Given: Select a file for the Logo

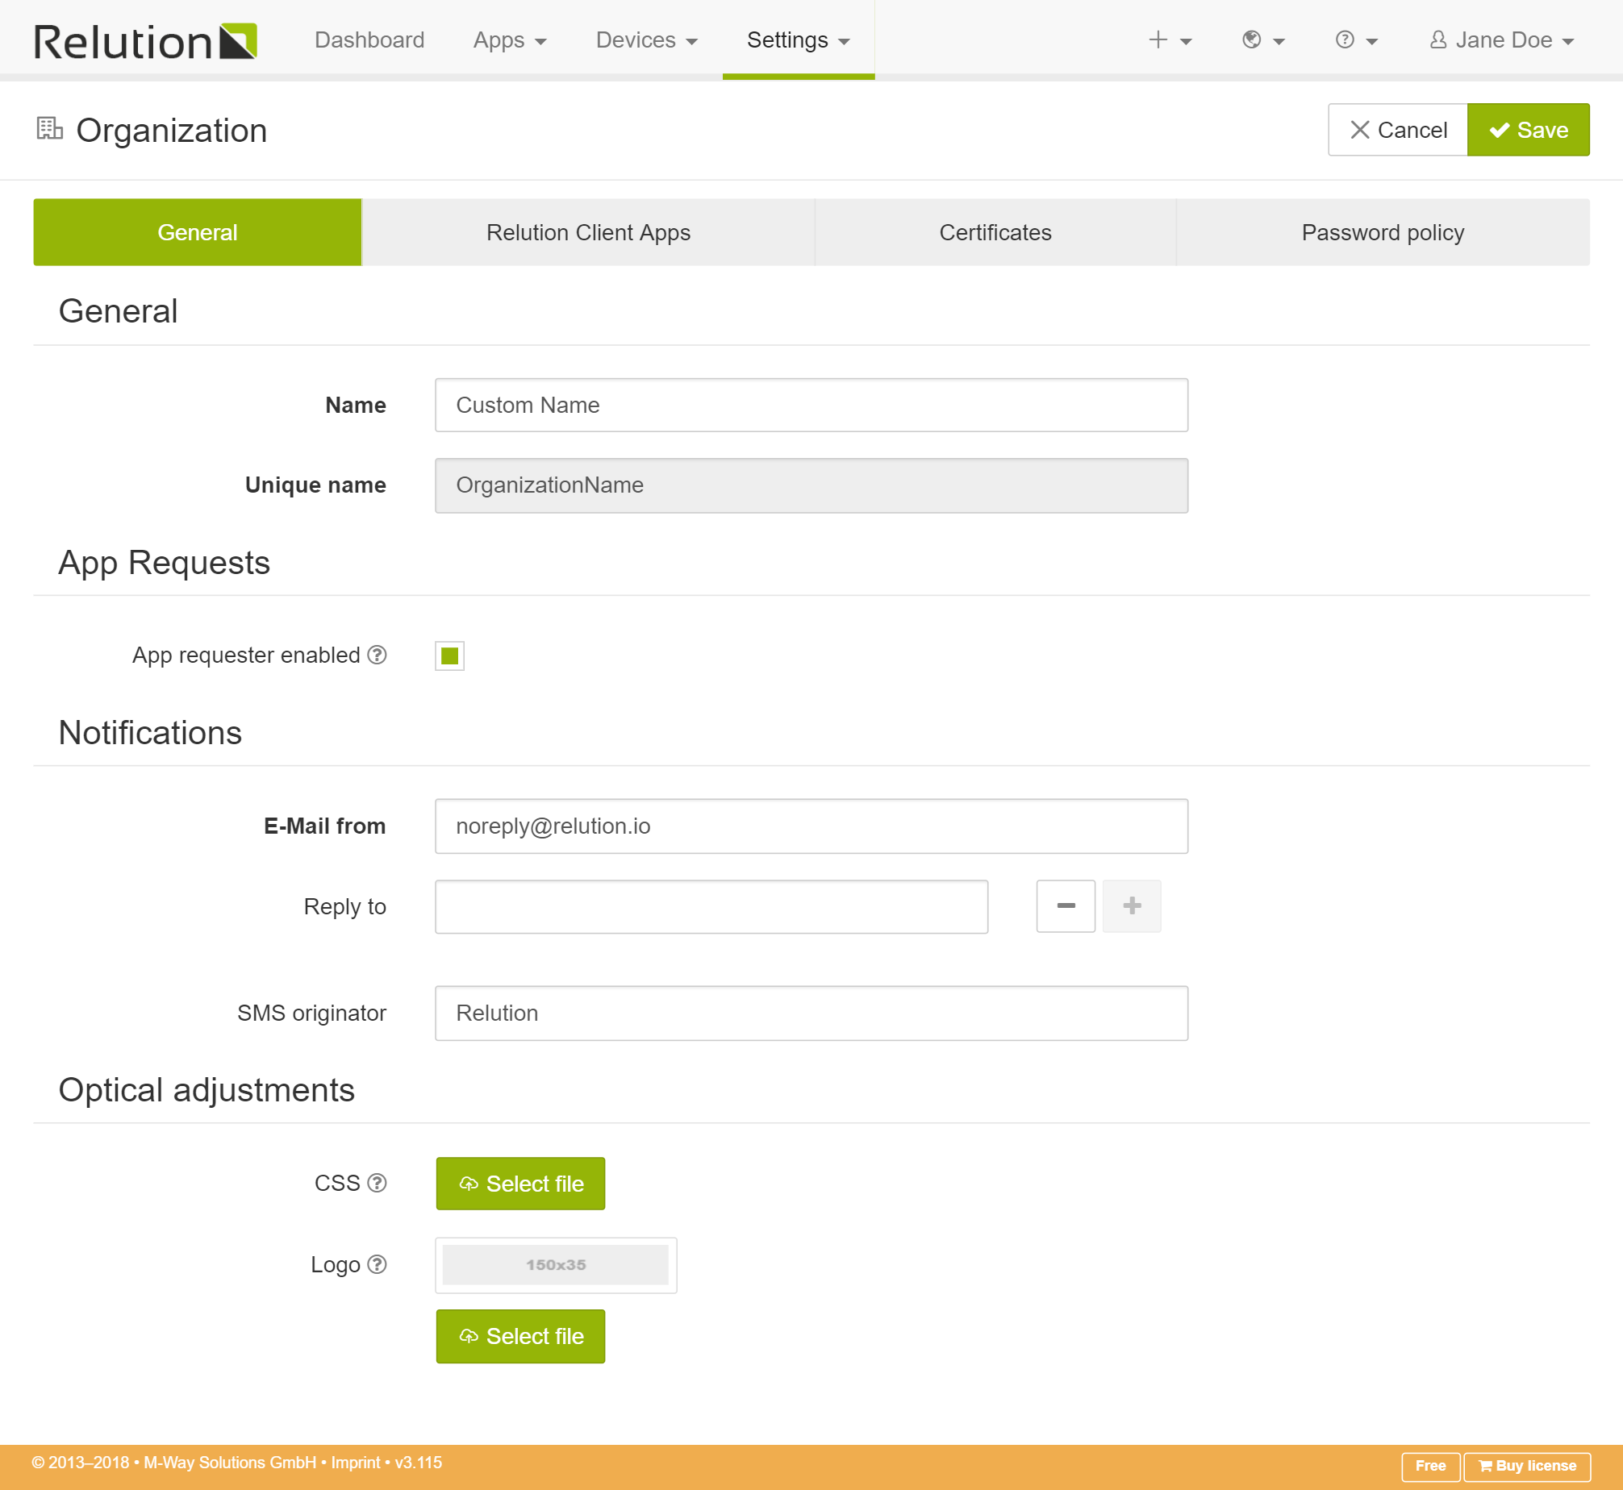Looking at the screenshot, I should pos(520,1336).
